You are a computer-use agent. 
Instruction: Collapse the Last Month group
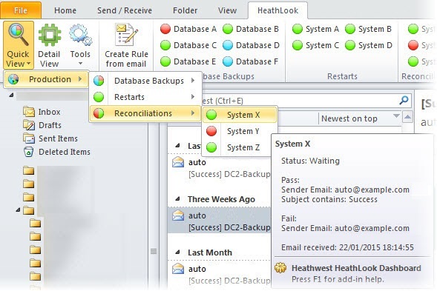click(x=177, y=252)
